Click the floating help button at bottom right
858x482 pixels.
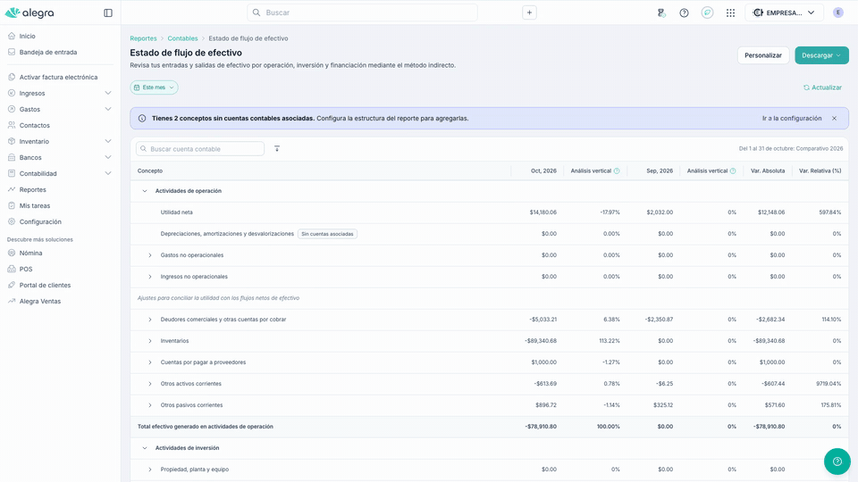837,461
